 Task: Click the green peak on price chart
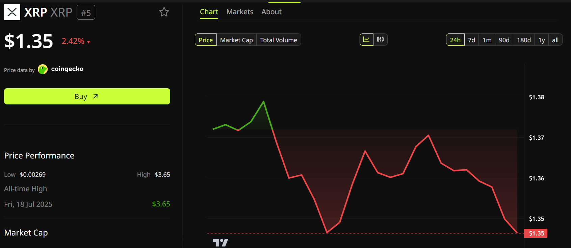pyautogui.click(x=263, y=102)
